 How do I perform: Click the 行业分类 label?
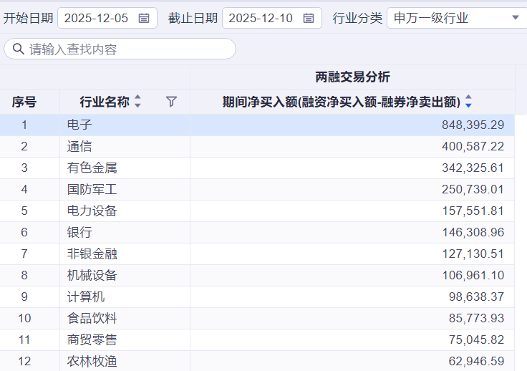point(357,18)
